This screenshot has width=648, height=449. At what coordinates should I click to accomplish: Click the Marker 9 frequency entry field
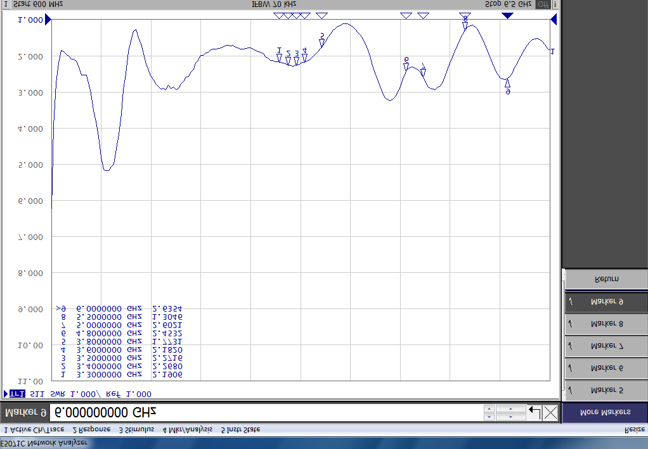tap(266, 413)
